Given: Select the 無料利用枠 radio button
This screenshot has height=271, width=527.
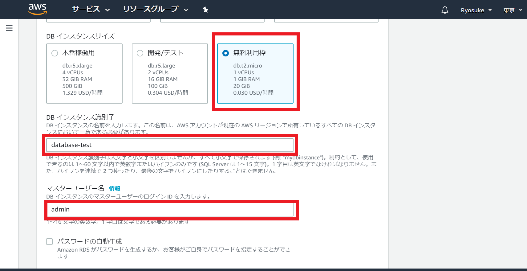Looking at the screenshot, I should (225, 53).
